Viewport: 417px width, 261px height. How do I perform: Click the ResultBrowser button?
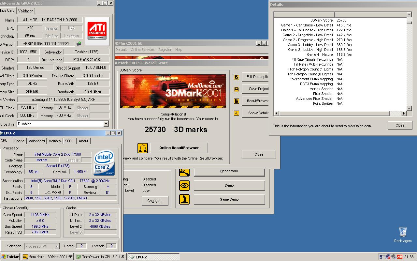coord(255,101)
